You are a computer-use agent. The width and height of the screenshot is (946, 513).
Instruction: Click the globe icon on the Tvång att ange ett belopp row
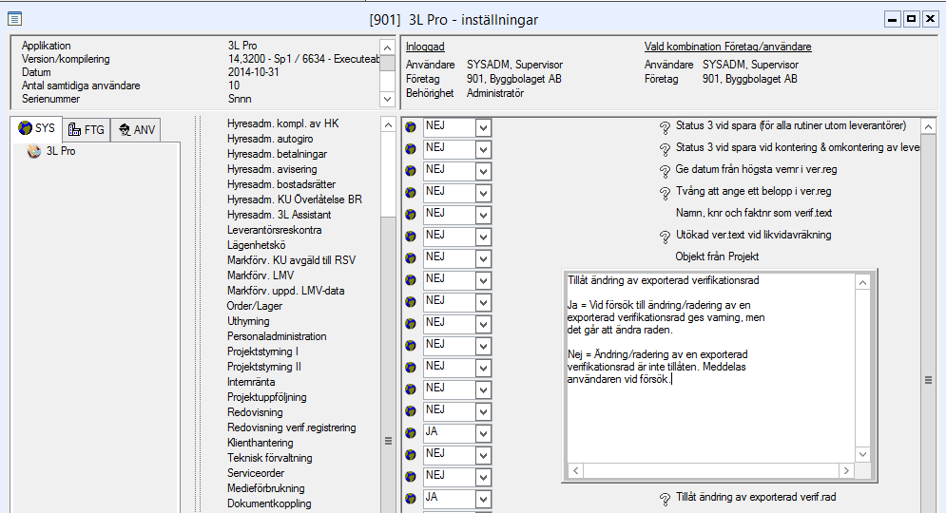click(x=411, y=193)
